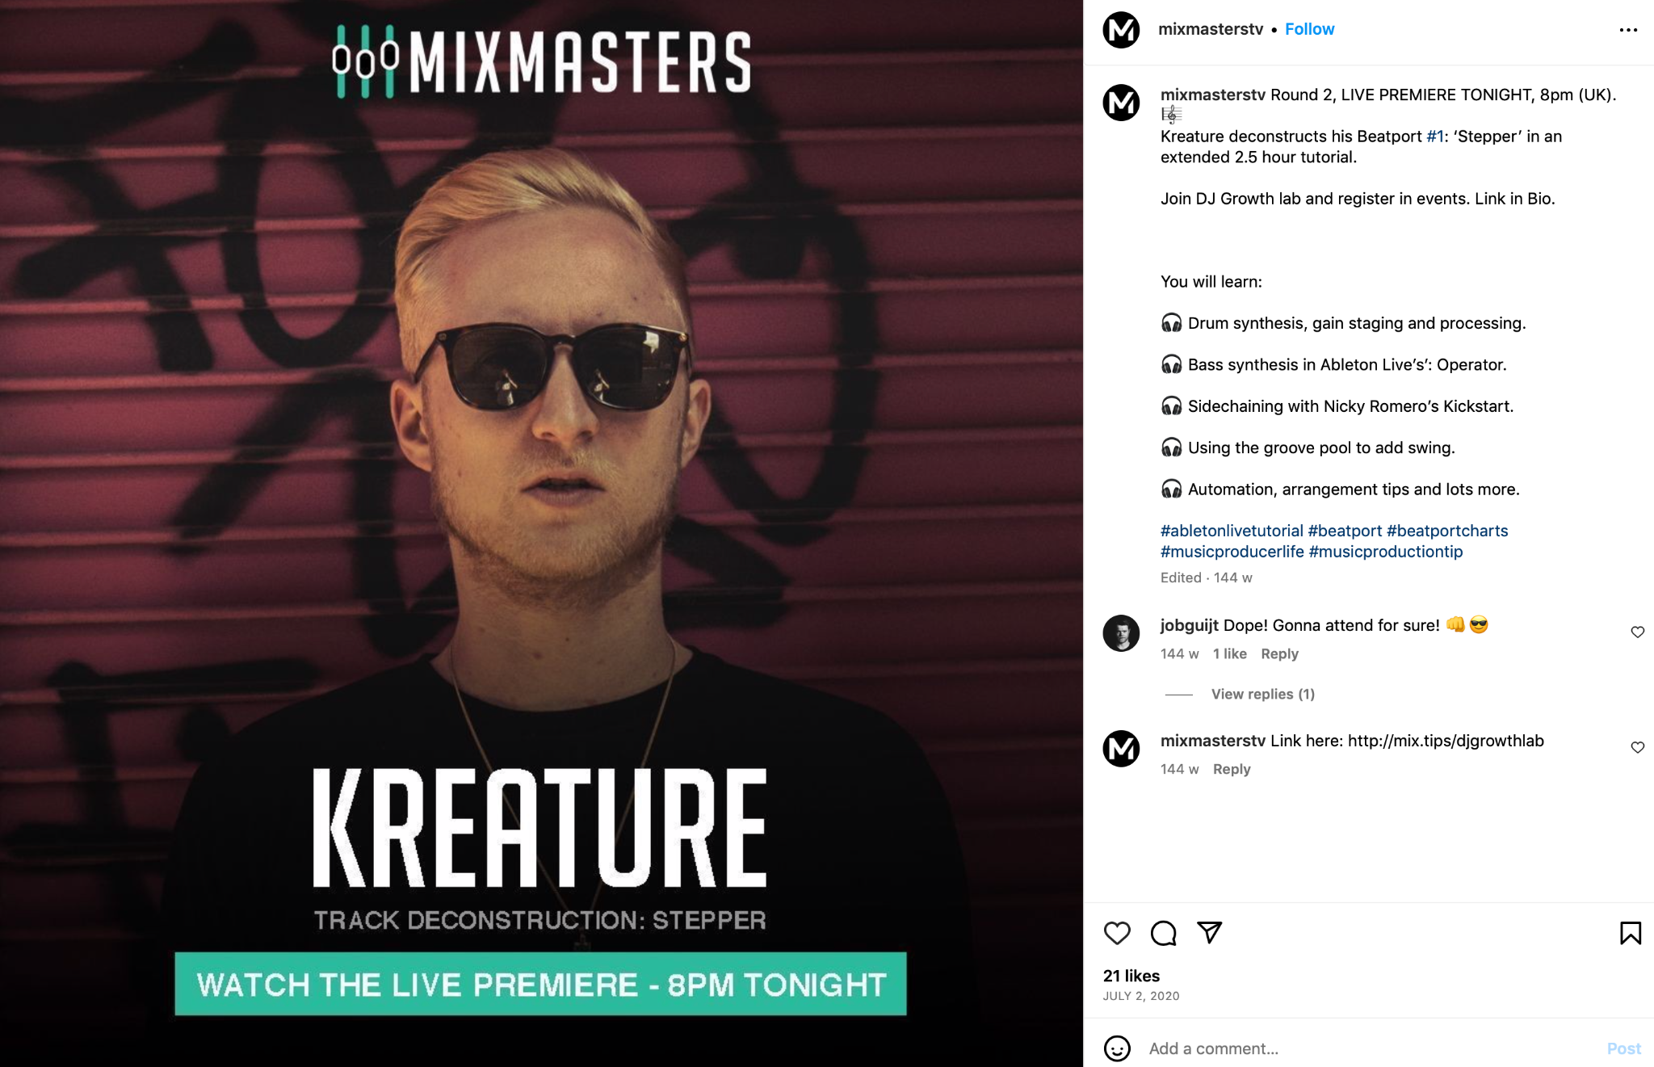The height and width of the screenshot is (1067, 1654).
Task: View who liked via 21 likes
Action: click(x=1131, y=976)
